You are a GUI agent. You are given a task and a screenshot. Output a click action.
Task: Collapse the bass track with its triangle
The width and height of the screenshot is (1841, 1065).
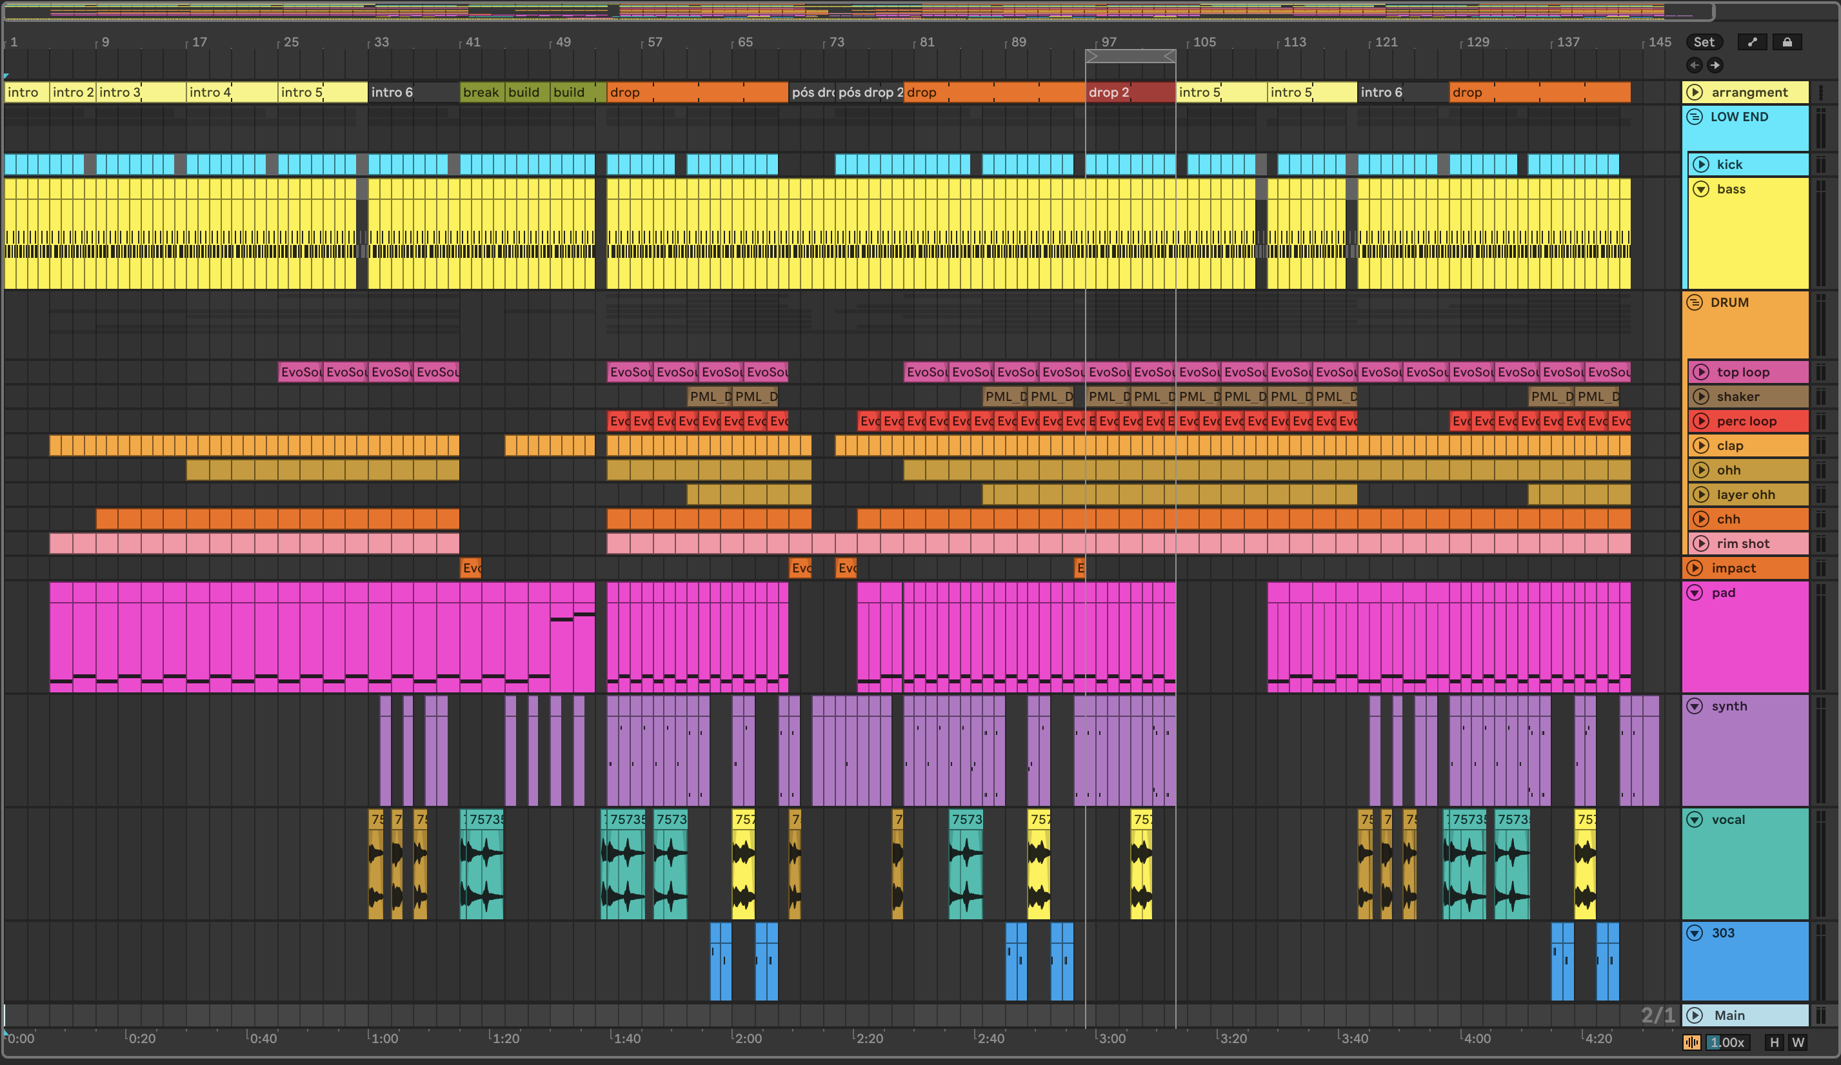coord(1701,189)
